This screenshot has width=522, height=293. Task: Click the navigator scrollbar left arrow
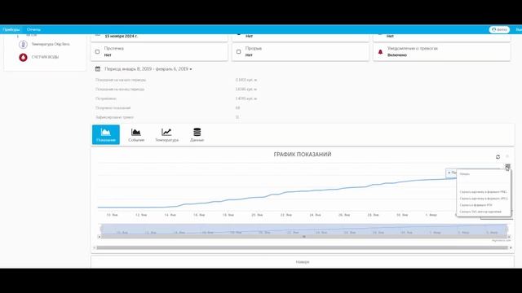pos(100,237)
